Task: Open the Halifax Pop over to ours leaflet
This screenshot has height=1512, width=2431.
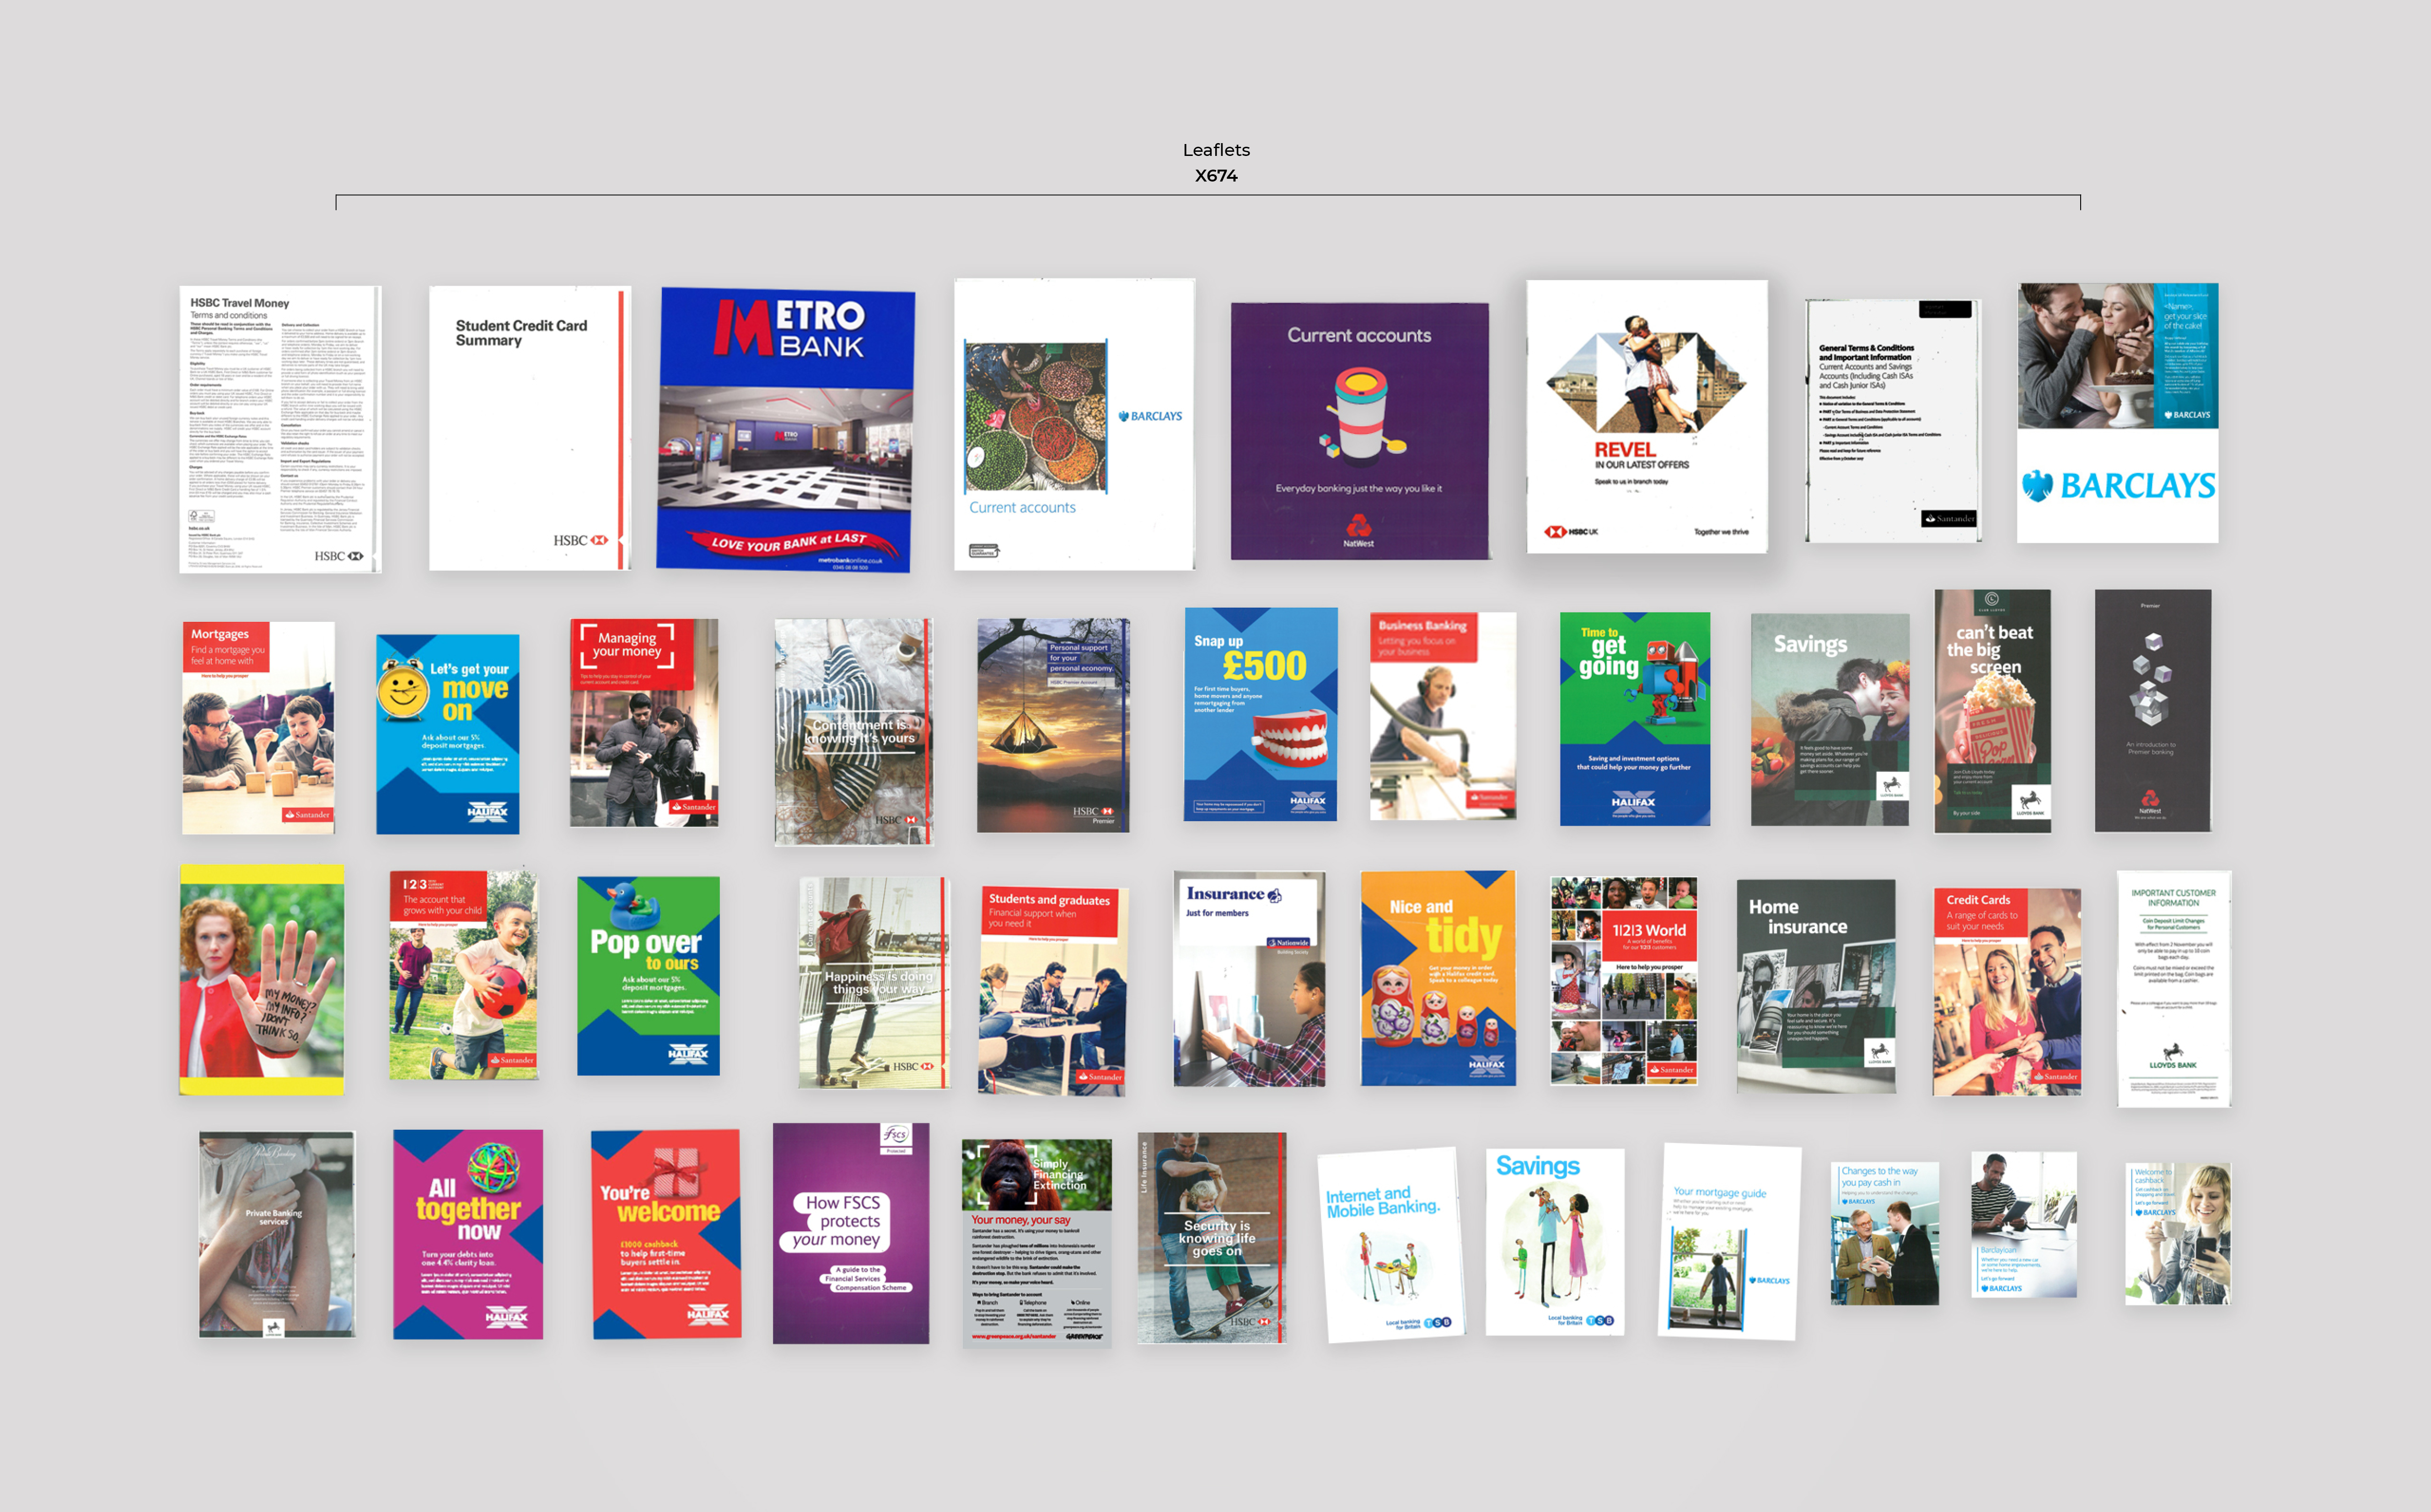Action: [648, 976]
